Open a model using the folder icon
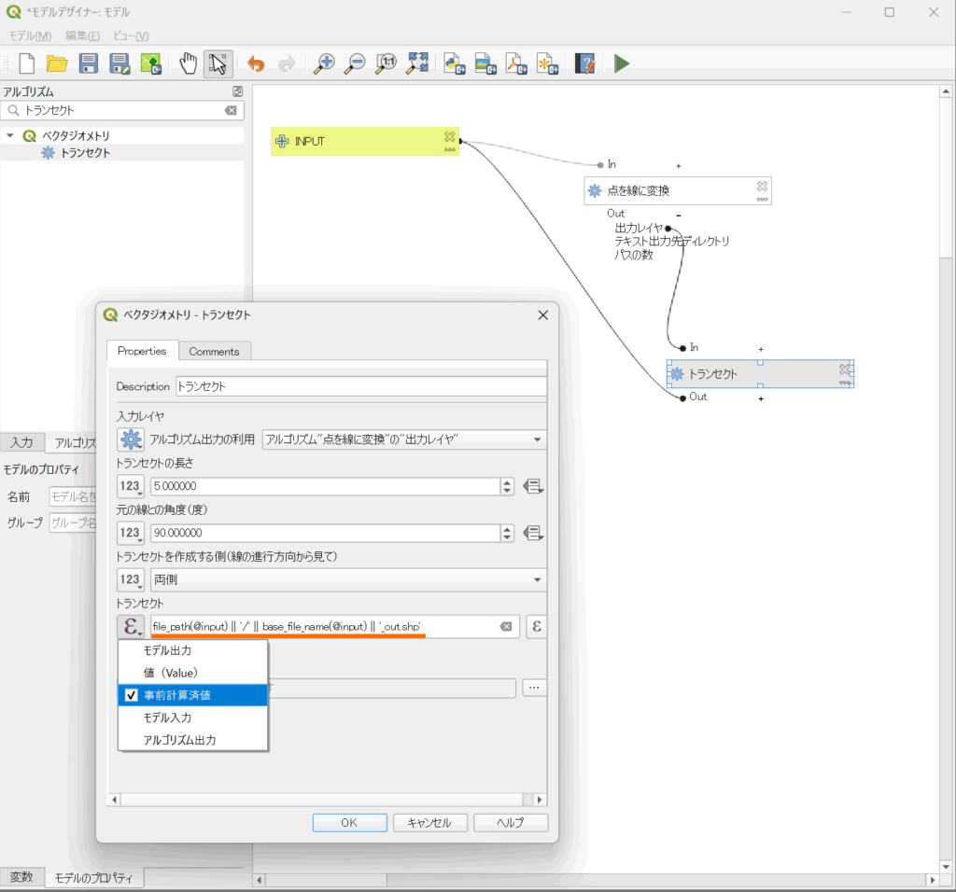Screen dimensions: 956x892 57,63
